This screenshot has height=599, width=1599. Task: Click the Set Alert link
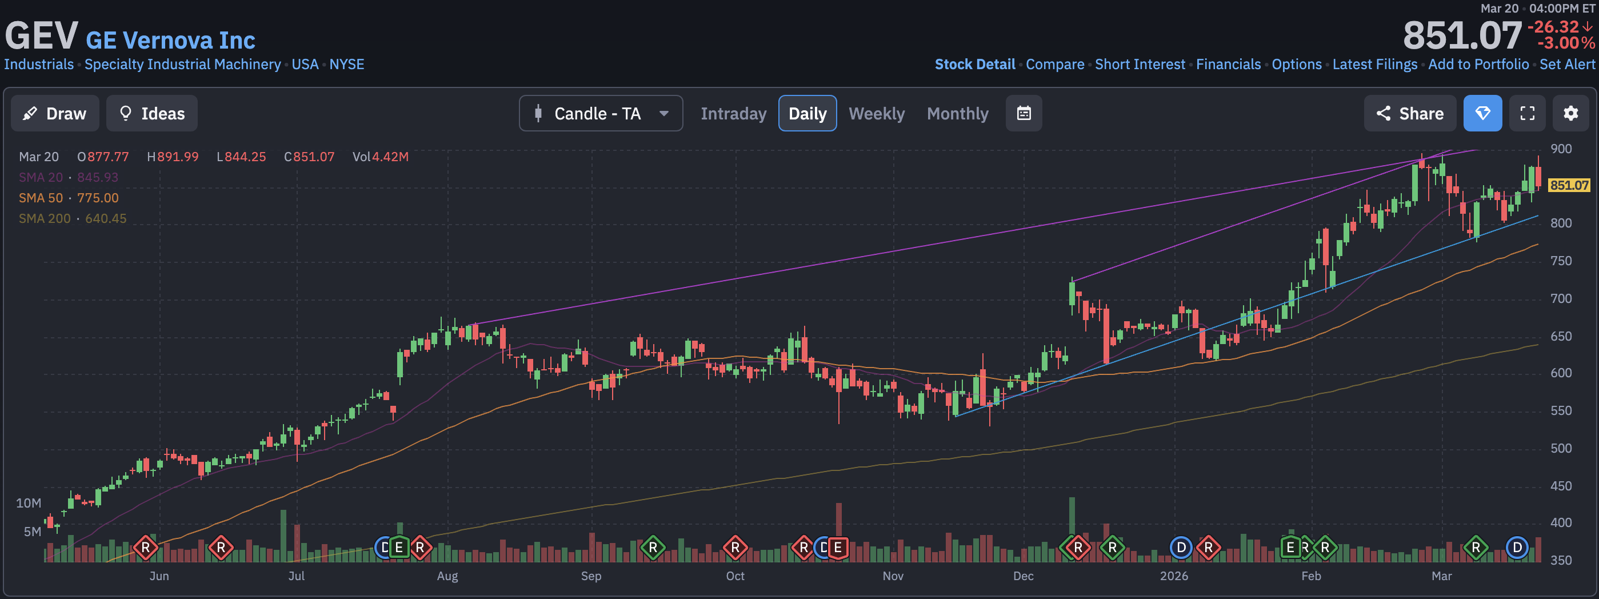point(1567,64)
